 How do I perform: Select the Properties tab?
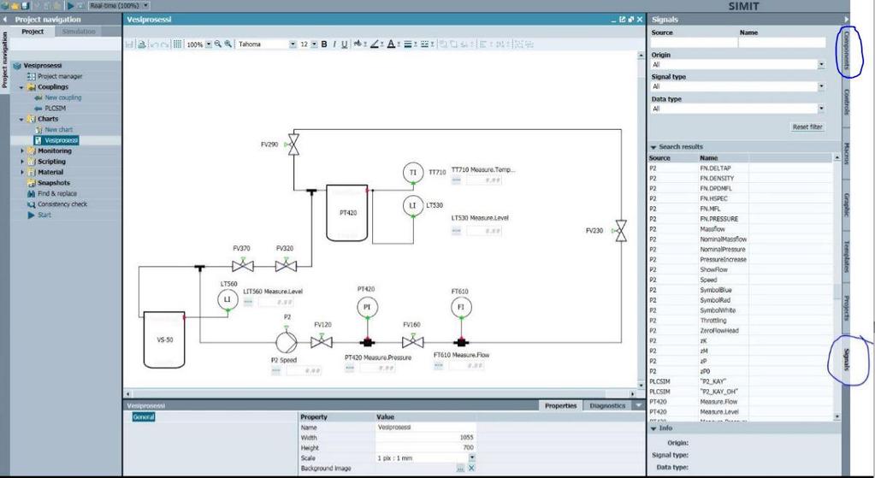click(560, 405)
